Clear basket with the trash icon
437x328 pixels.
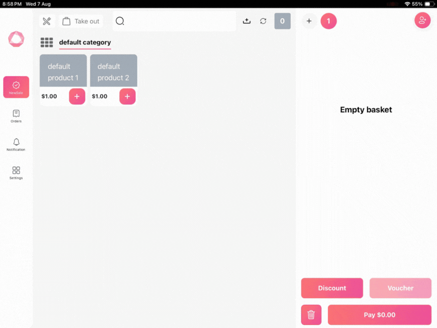coord(311,315)
